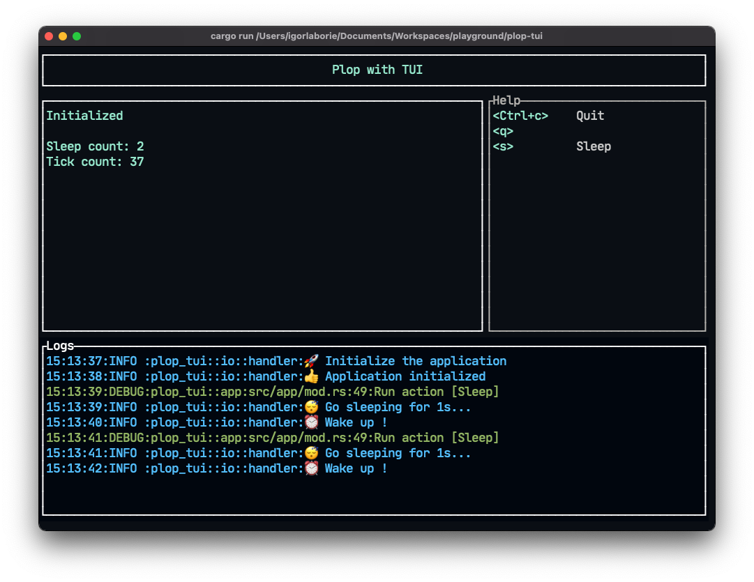Select the <q> shortcut key in Help
Viewport: 754px width, 582px height.
pos(503,131)
